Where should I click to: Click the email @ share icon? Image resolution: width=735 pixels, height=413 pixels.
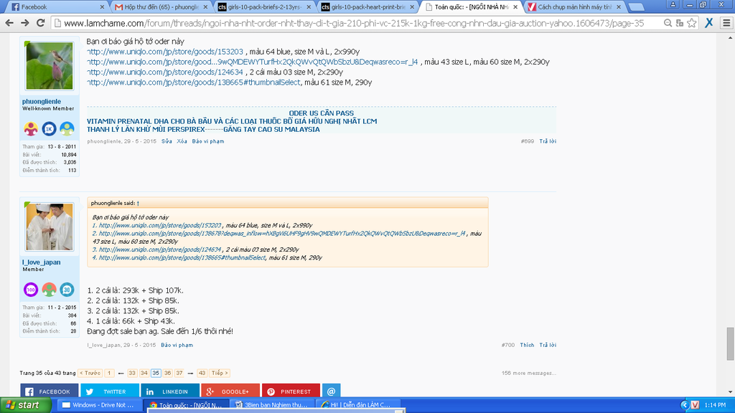[330, 391]
